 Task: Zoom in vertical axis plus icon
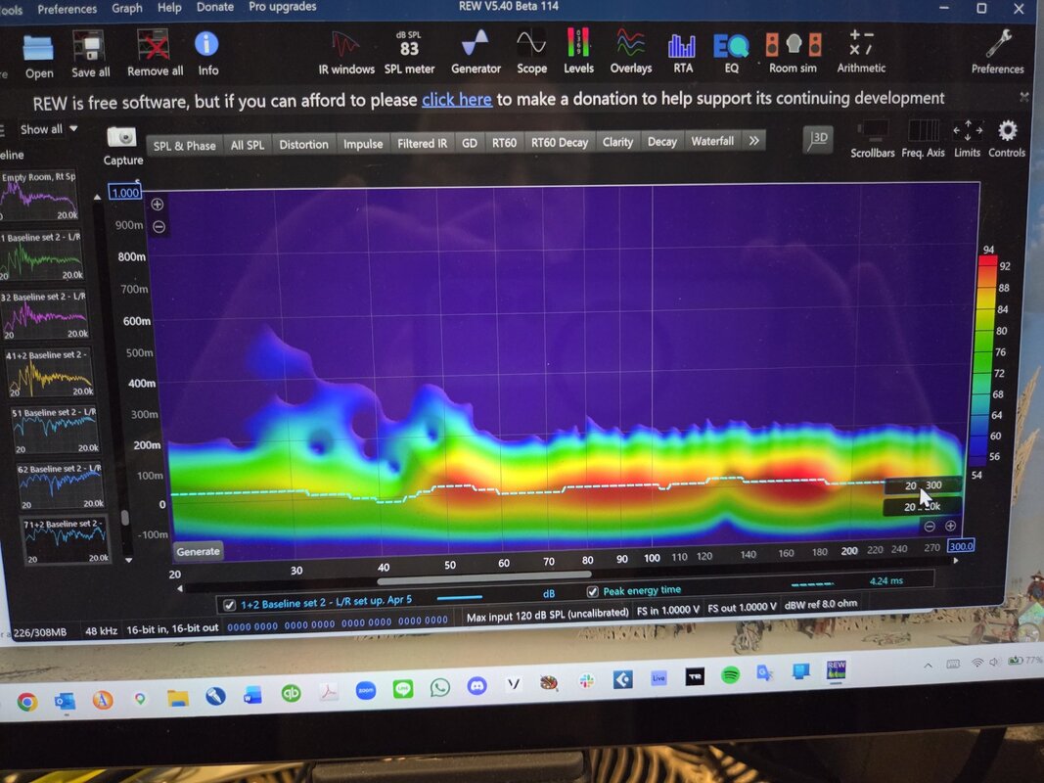[158, 205]
